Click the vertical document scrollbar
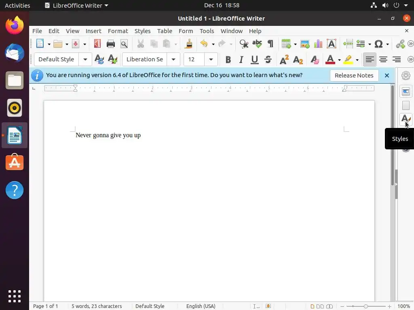The width and height of the screenshot is (414, 310). (x=393, y=135)
